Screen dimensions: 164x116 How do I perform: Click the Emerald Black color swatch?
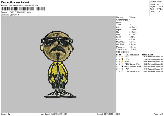click(x=122, y=66)
